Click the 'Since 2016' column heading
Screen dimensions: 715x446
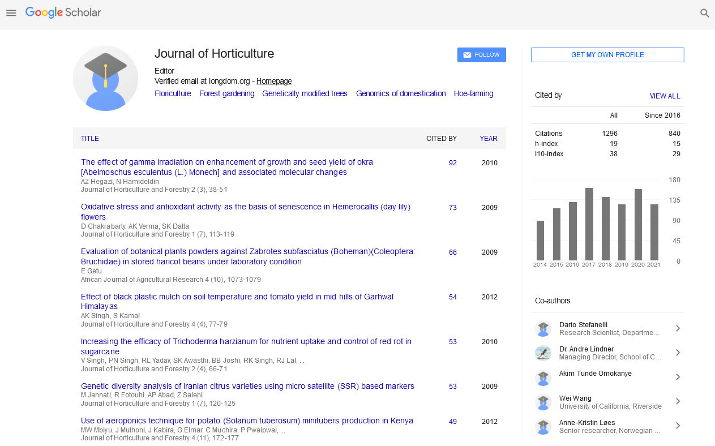[x=662, y=115]
